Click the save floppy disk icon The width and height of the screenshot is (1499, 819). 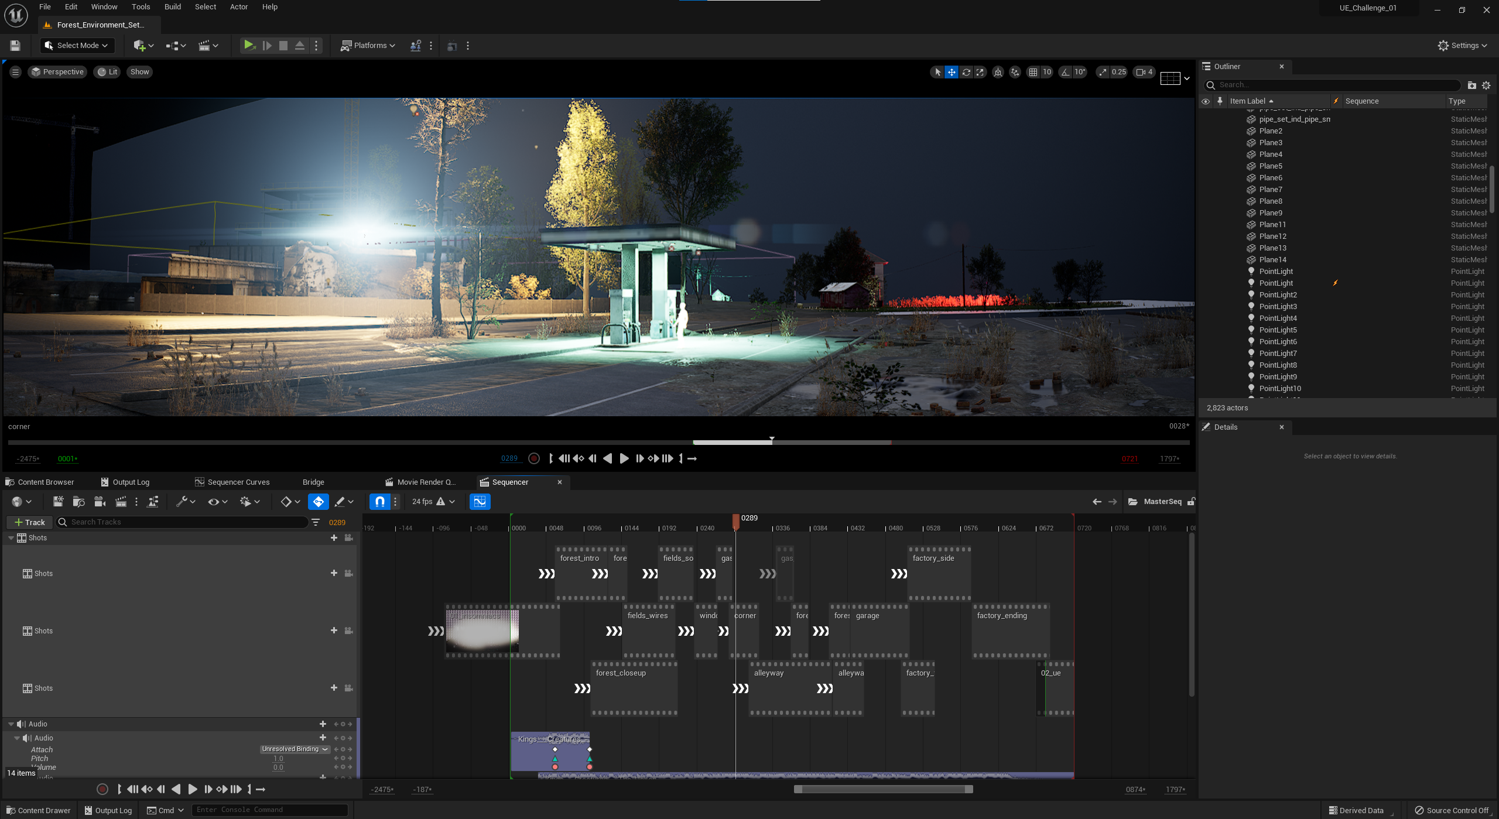(15, 46)
